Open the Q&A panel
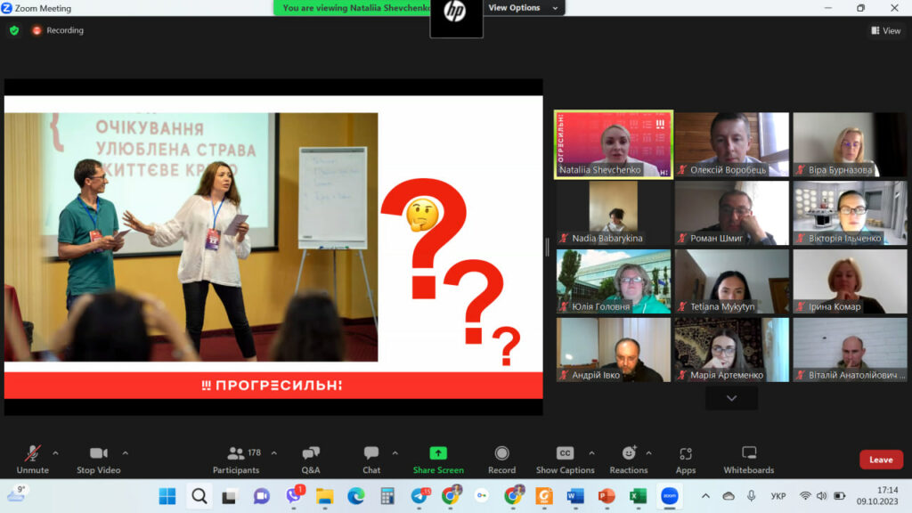The image size is (912, 513). (311, 453)
